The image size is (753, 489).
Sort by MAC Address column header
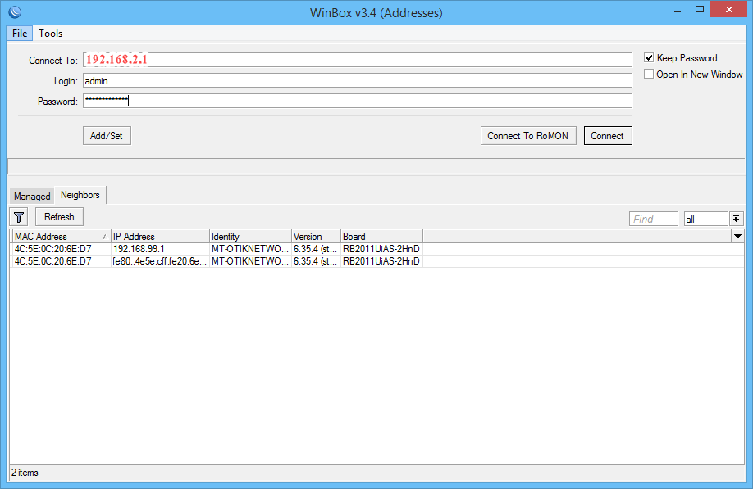61,237
